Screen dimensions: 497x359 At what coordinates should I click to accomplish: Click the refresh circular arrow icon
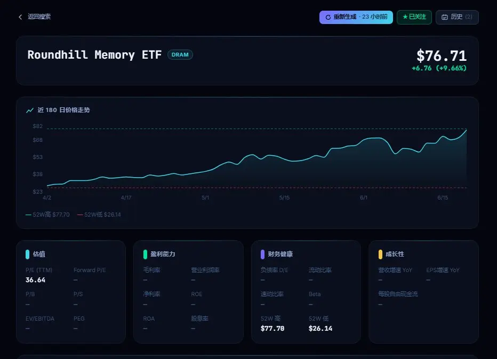coord(328,17)
